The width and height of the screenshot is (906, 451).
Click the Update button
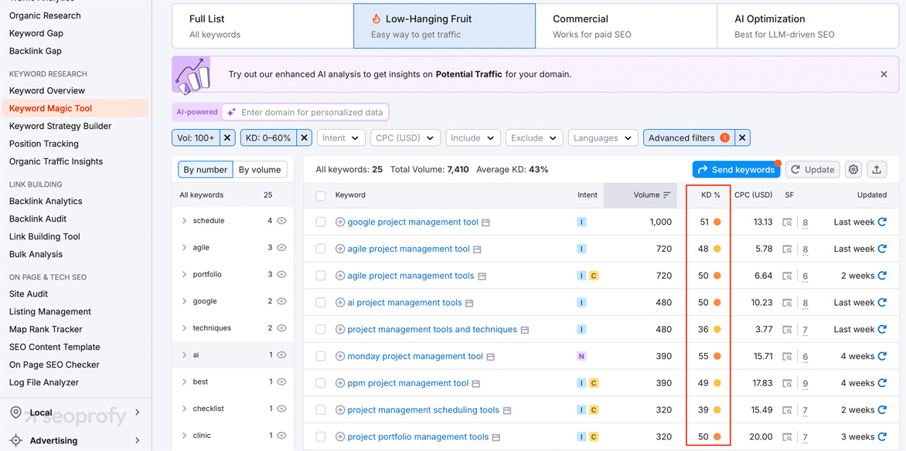(812, 170)
